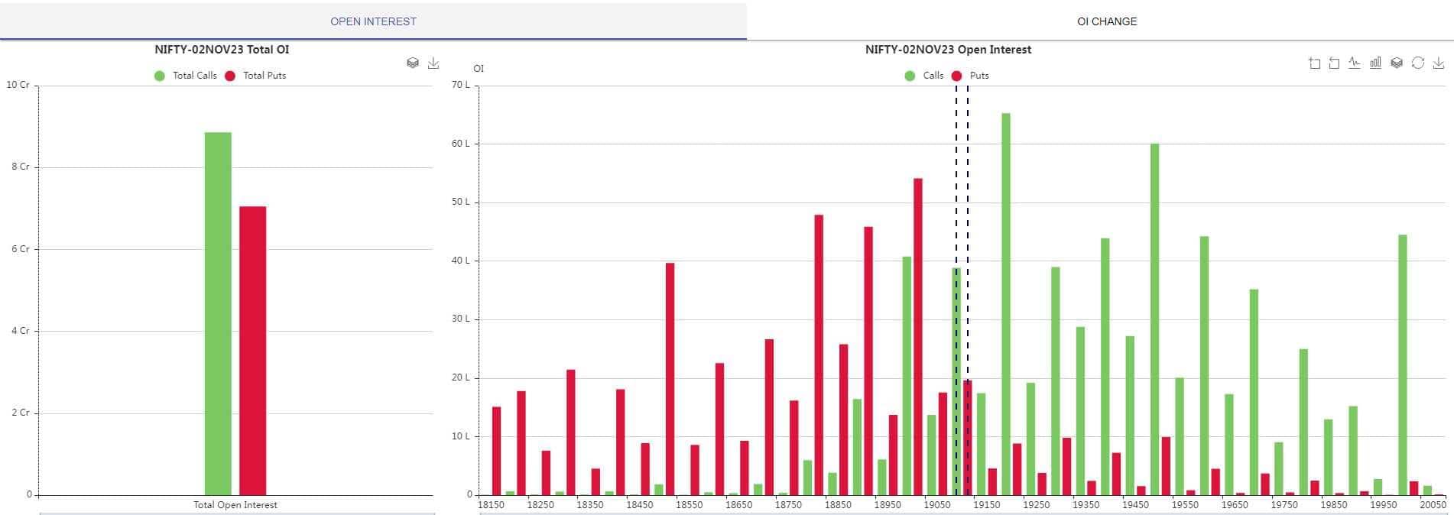Click the green Calls bar at 19500 strike
This screenshot has height=515, width=1454.
[x=1154, y=321]
